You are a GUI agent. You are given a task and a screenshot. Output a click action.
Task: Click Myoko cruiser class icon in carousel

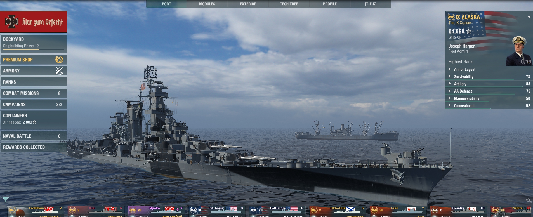(x=133, y=210)
